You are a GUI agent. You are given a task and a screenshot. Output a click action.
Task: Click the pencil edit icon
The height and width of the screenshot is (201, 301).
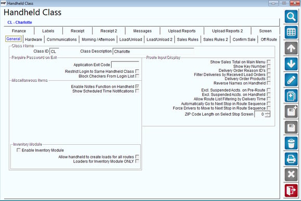click(x=291, y=80)
